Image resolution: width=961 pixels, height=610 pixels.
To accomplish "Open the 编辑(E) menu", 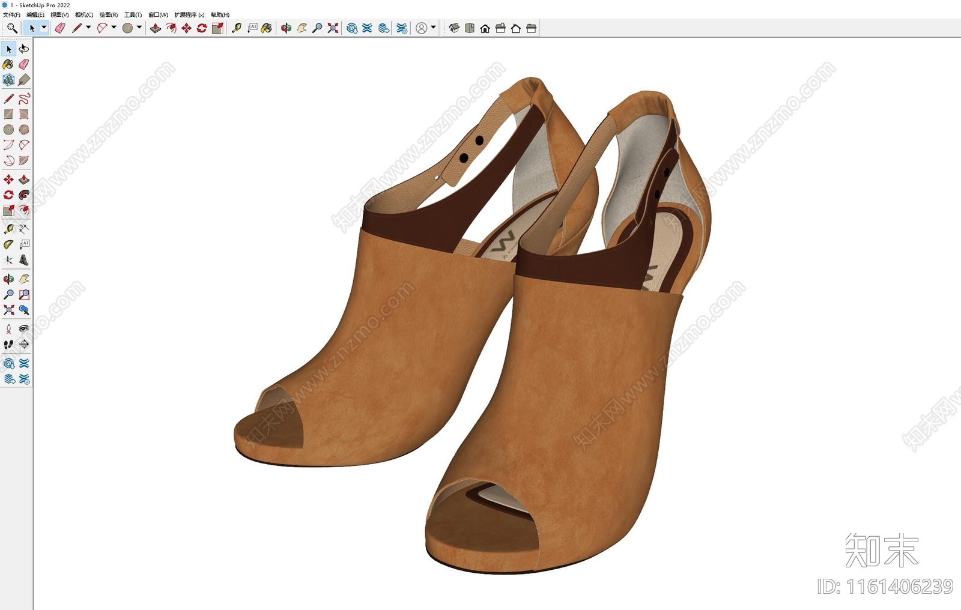I will point(35,15).
